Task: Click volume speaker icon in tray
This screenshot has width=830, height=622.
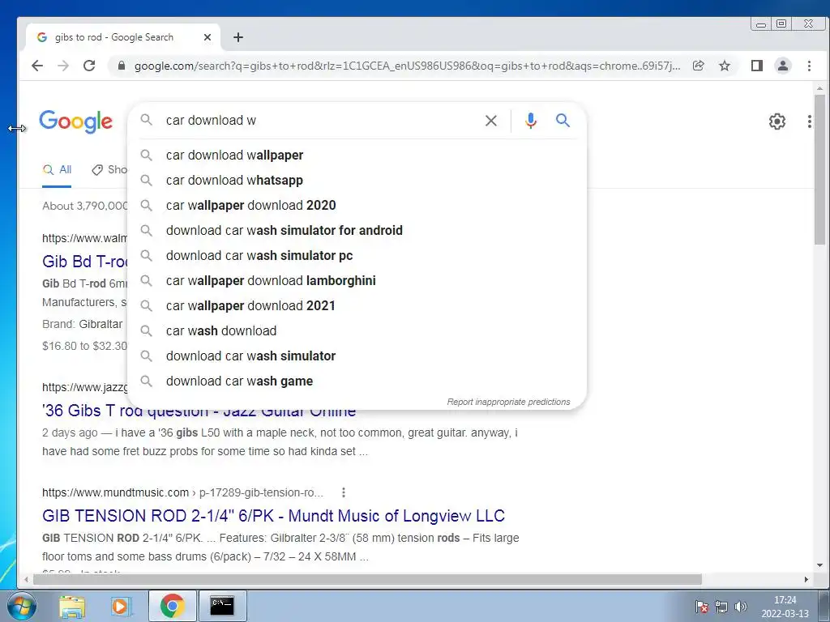Action: click(x=741, y=607)
